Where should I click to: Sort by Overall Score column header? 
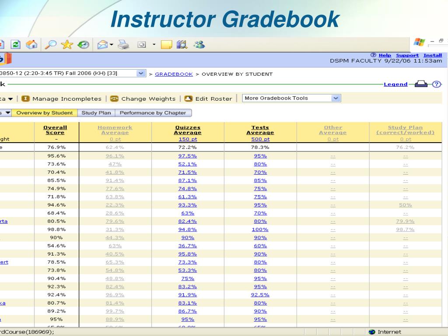(x=55, y=130)
